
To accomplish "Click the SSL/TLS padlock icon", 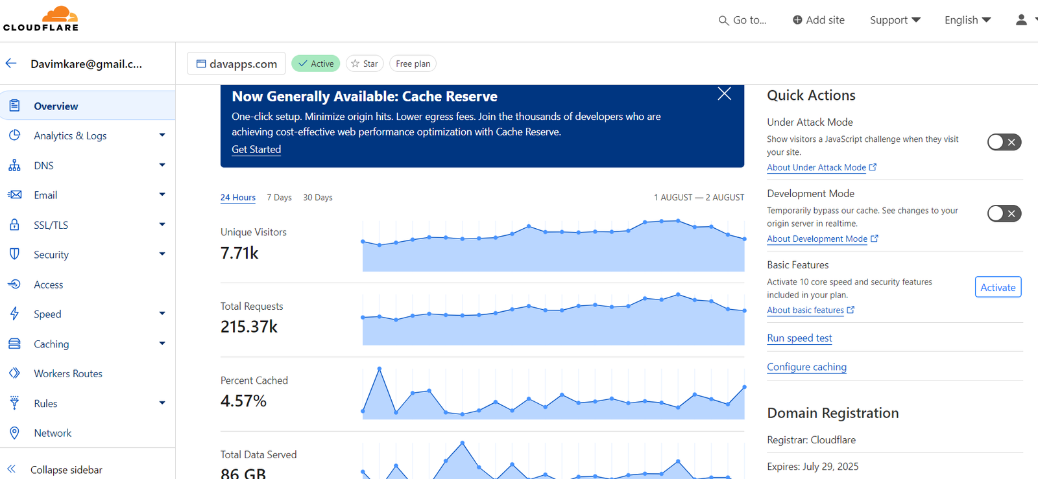I will pos(14,224).
